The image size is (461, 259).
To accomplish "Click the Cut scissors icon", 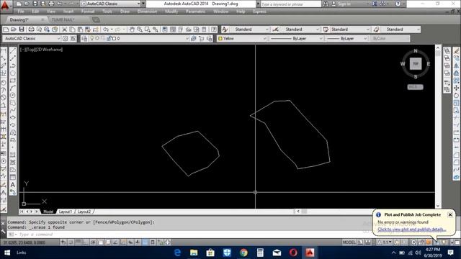I will [64, 29].
